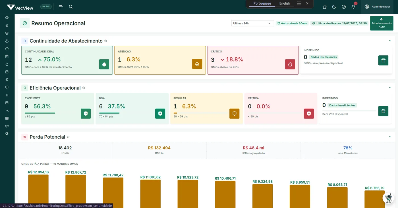Open the chatbot robot assistant icon
This screenshot has width=398, height=208.
click(388, 198)
